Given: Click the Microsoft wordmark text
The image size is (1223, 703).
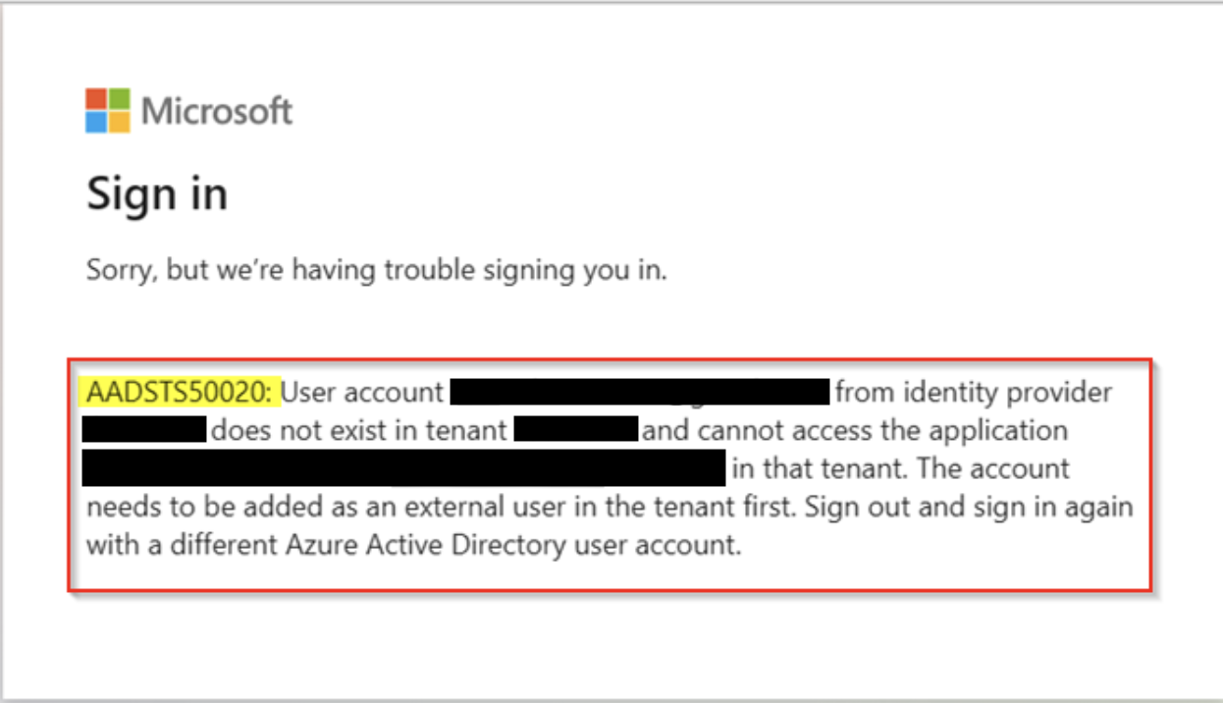Looking at the screenshot, I should point(217,111).
